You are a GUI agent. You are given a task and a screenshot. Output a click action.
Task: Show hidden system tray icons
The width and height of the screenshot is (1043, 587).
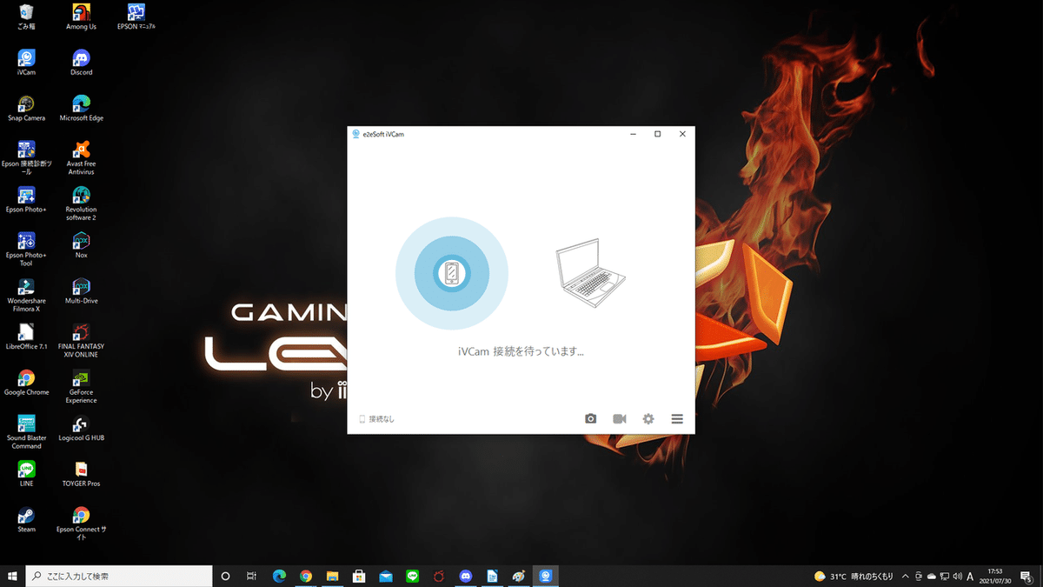click(906, 576)
